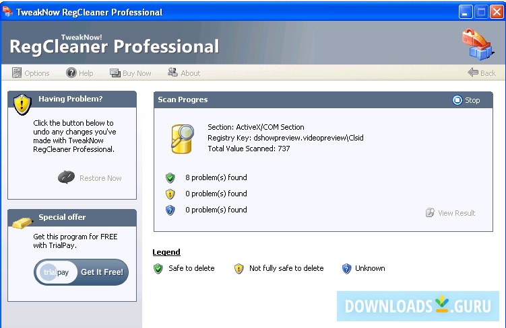Click the Unknown legend shield icon
This screenshot has height=328, width=506.
(346, 268)
